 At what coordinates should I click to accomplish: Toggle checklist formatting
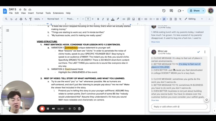pos(151,19)
